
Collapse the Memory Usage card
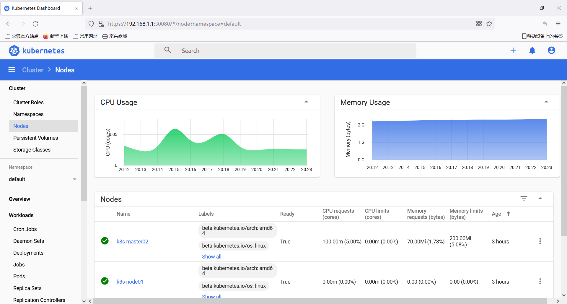pos(546,102)
